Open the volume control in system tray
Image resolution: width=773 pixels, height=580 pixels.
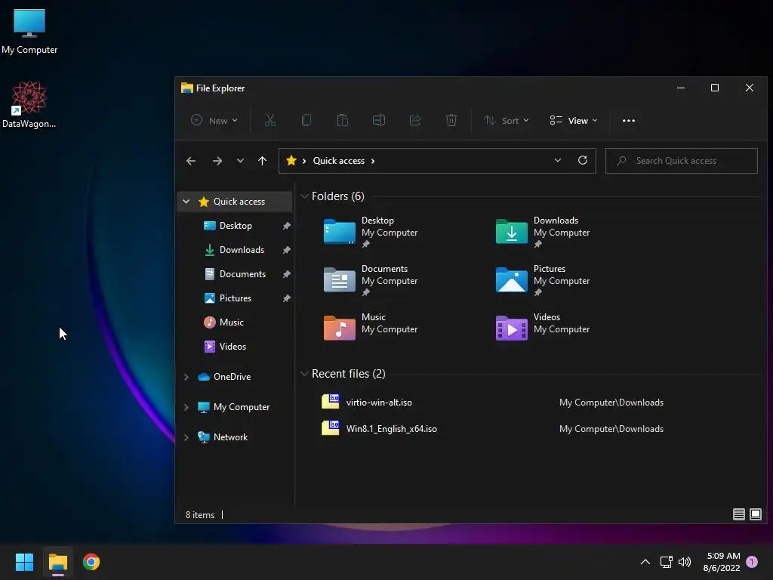tap(684, 562)
